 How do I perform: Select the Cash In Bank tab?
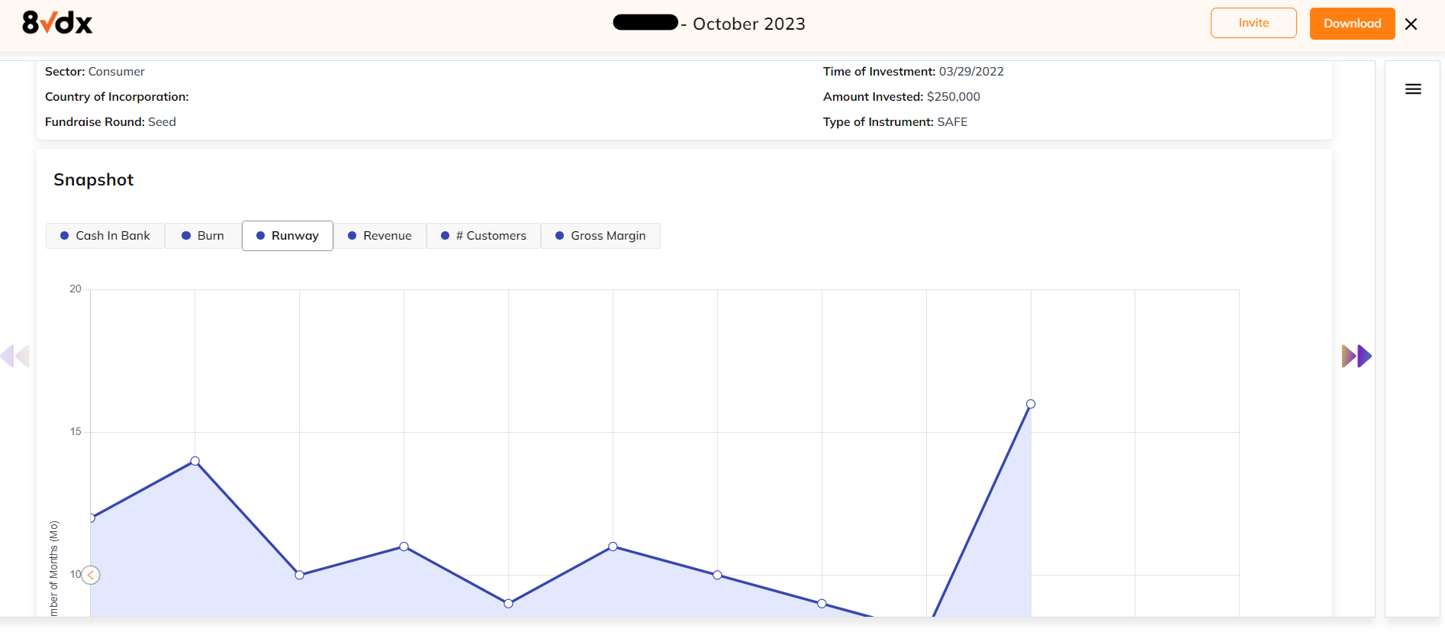tap(105, 236)
